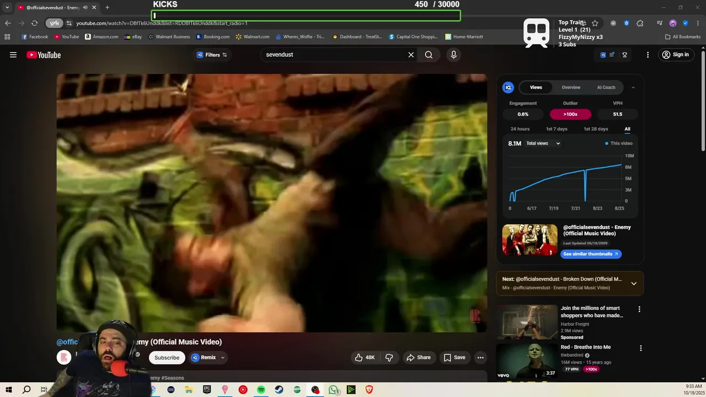Open options for Red - Breathe Into Me
Viewport: 706px width, 397px height.
tap(640, 348)
